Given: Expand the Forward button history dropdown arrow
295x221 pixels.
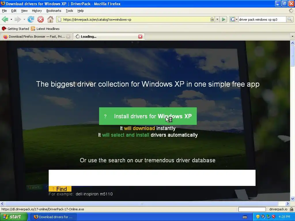Looking at the screenshot, I should (x=24, y=19).
